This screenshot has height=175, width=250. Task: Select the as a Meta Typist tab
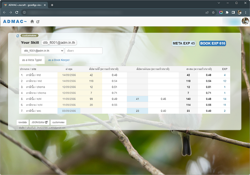[32, 60]
